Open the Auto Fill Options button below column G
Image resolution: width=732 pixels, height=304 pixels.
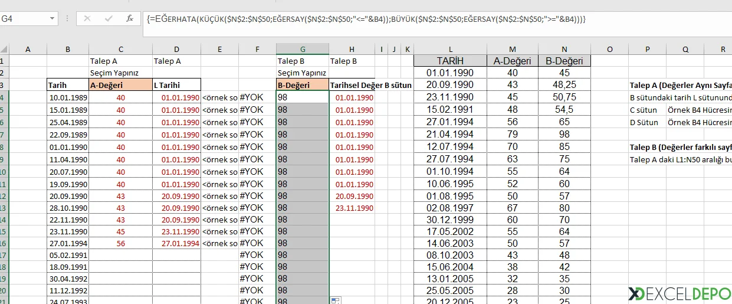336,301
